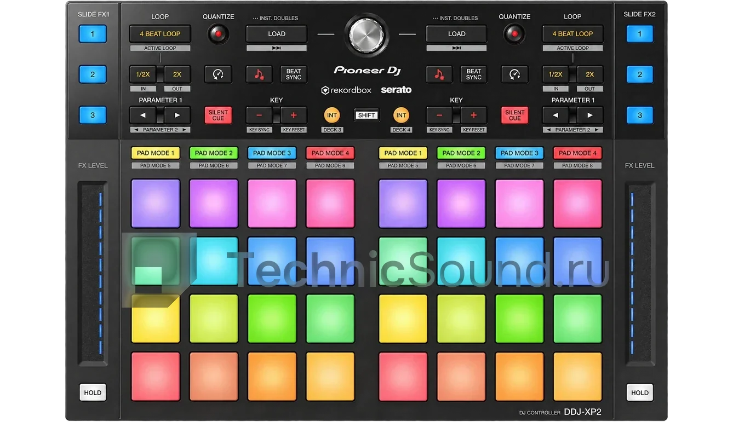The height and width of the screenshot is (422, 733).
Task: Halve the loop with left deck 1/2X
Action: click(143, 74)
